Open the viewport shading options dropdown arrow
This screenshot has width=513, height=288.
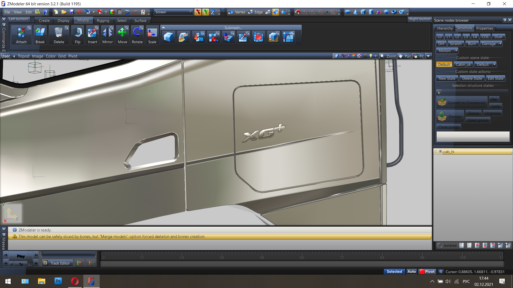tap(375, 56)
